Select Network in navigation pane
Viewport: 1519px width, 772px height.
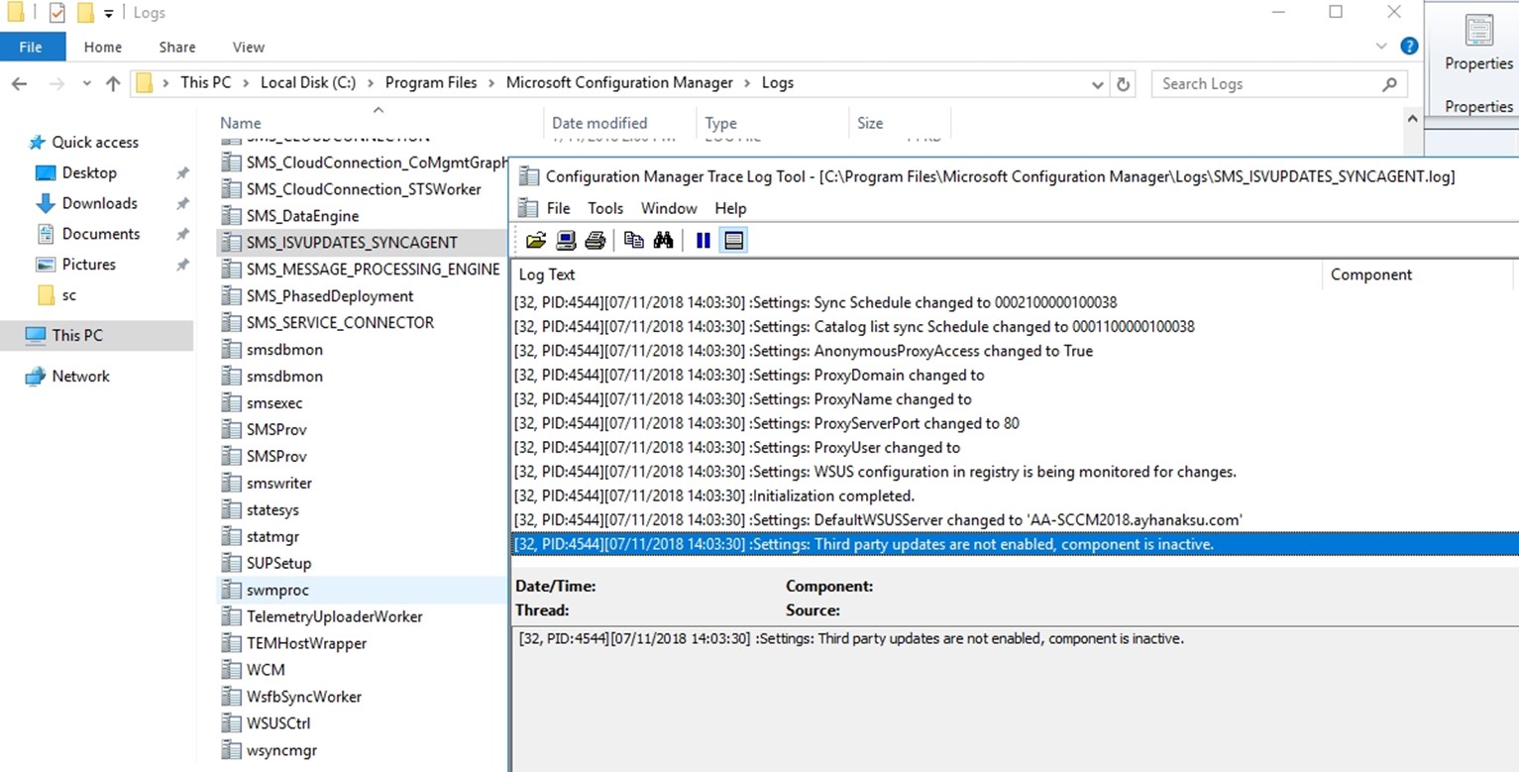(81, 377)
